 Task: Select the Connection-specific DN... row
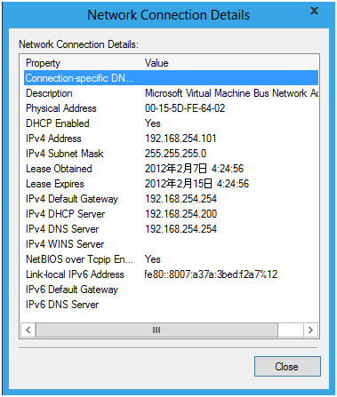(171, 78)
